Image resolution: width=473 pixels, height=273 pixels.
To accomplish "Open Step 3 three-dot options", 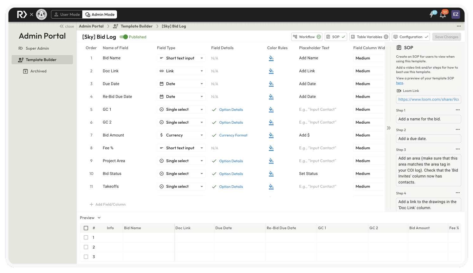I will click(458, 149).
